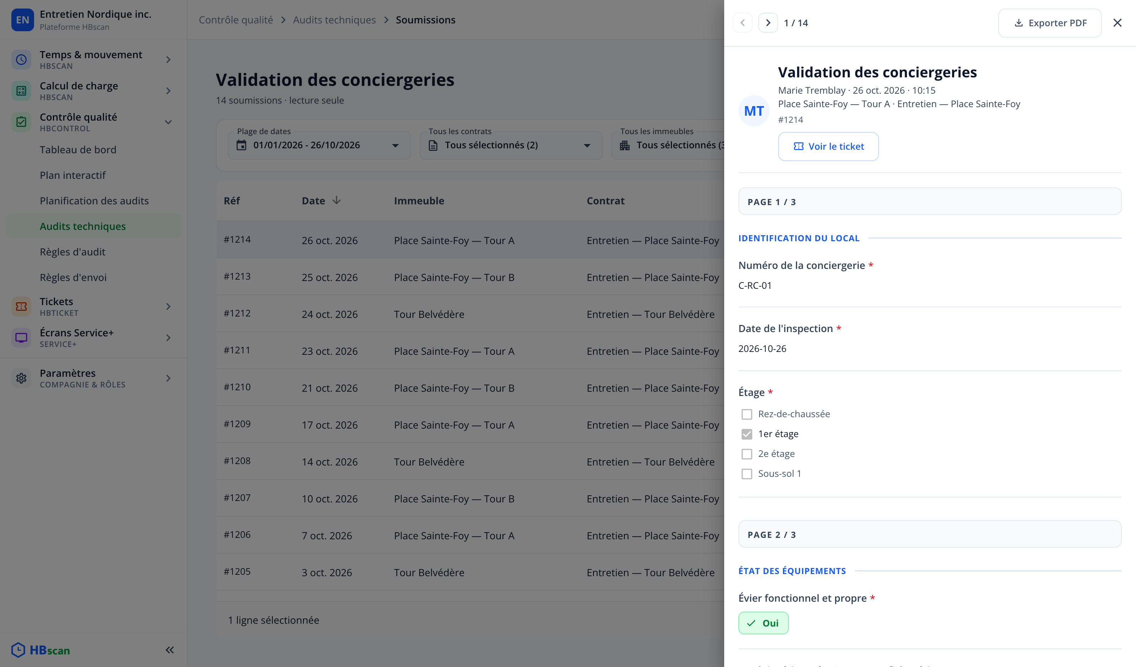Screen dimensions: 1136x667
Task: Click the Calcul de charge calculator icon
Action: [x=21, y=90]
